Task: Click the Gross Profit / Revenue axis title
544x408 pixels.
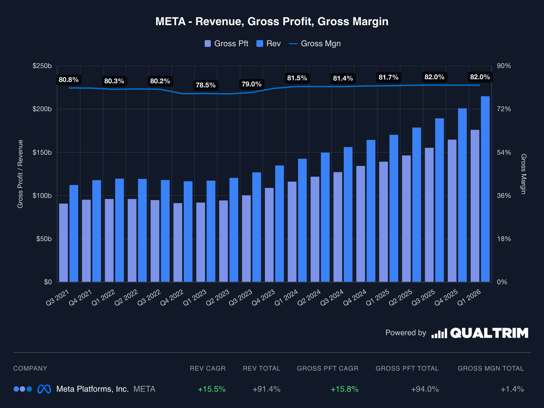Action: 20,174
